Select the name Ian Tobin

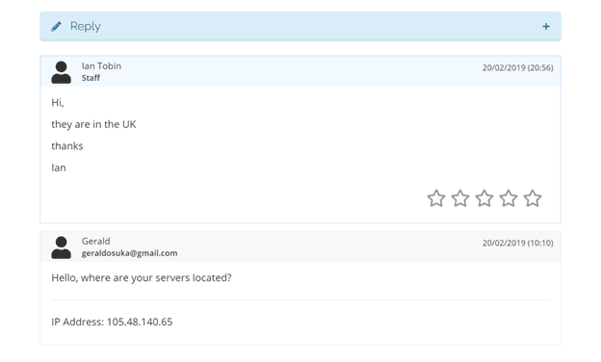tap(101, 65)
